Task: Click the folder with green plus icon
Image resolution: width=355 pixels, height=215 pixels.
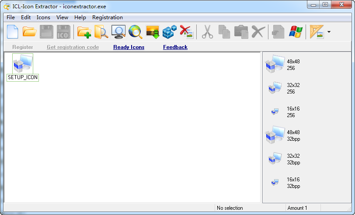Action: pos(84,32)
